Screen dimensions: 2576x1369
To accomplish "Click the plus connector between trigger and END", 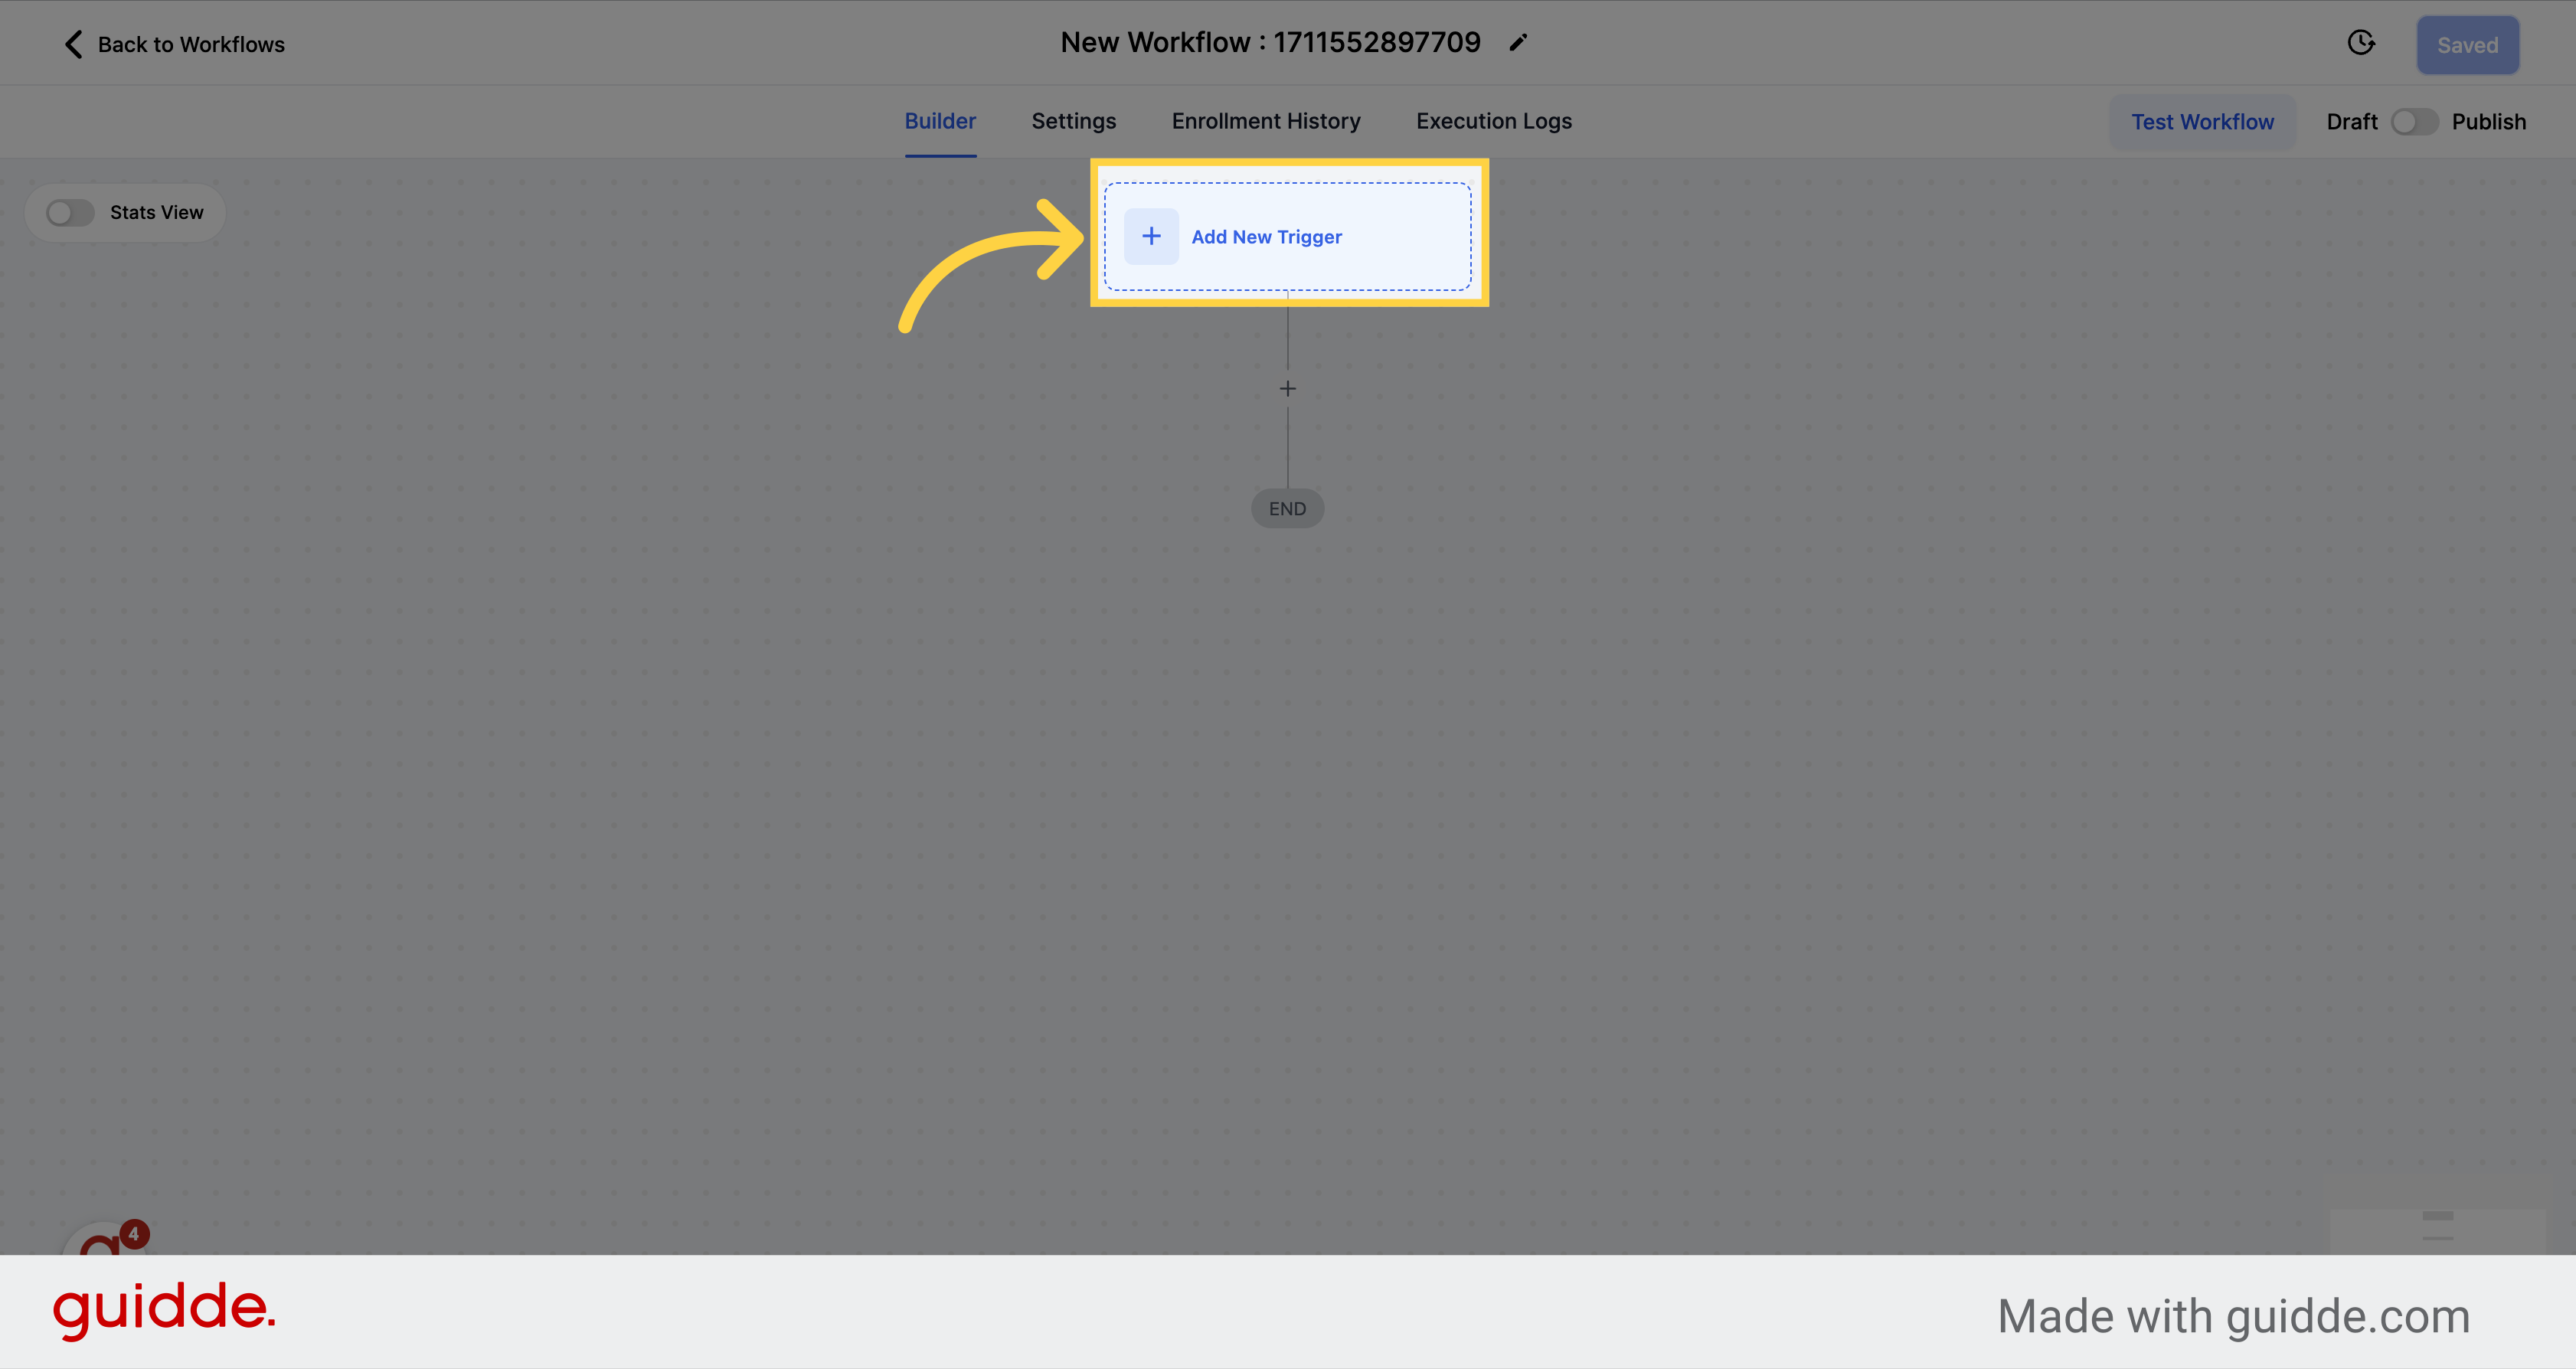I will coord(1288,388).
